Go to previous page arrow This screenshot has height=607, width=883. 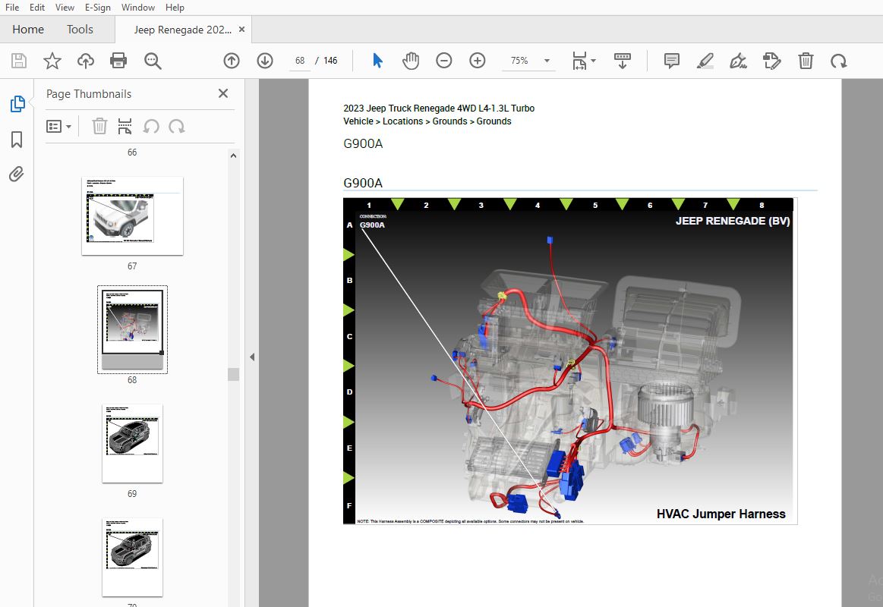(232, 61)
